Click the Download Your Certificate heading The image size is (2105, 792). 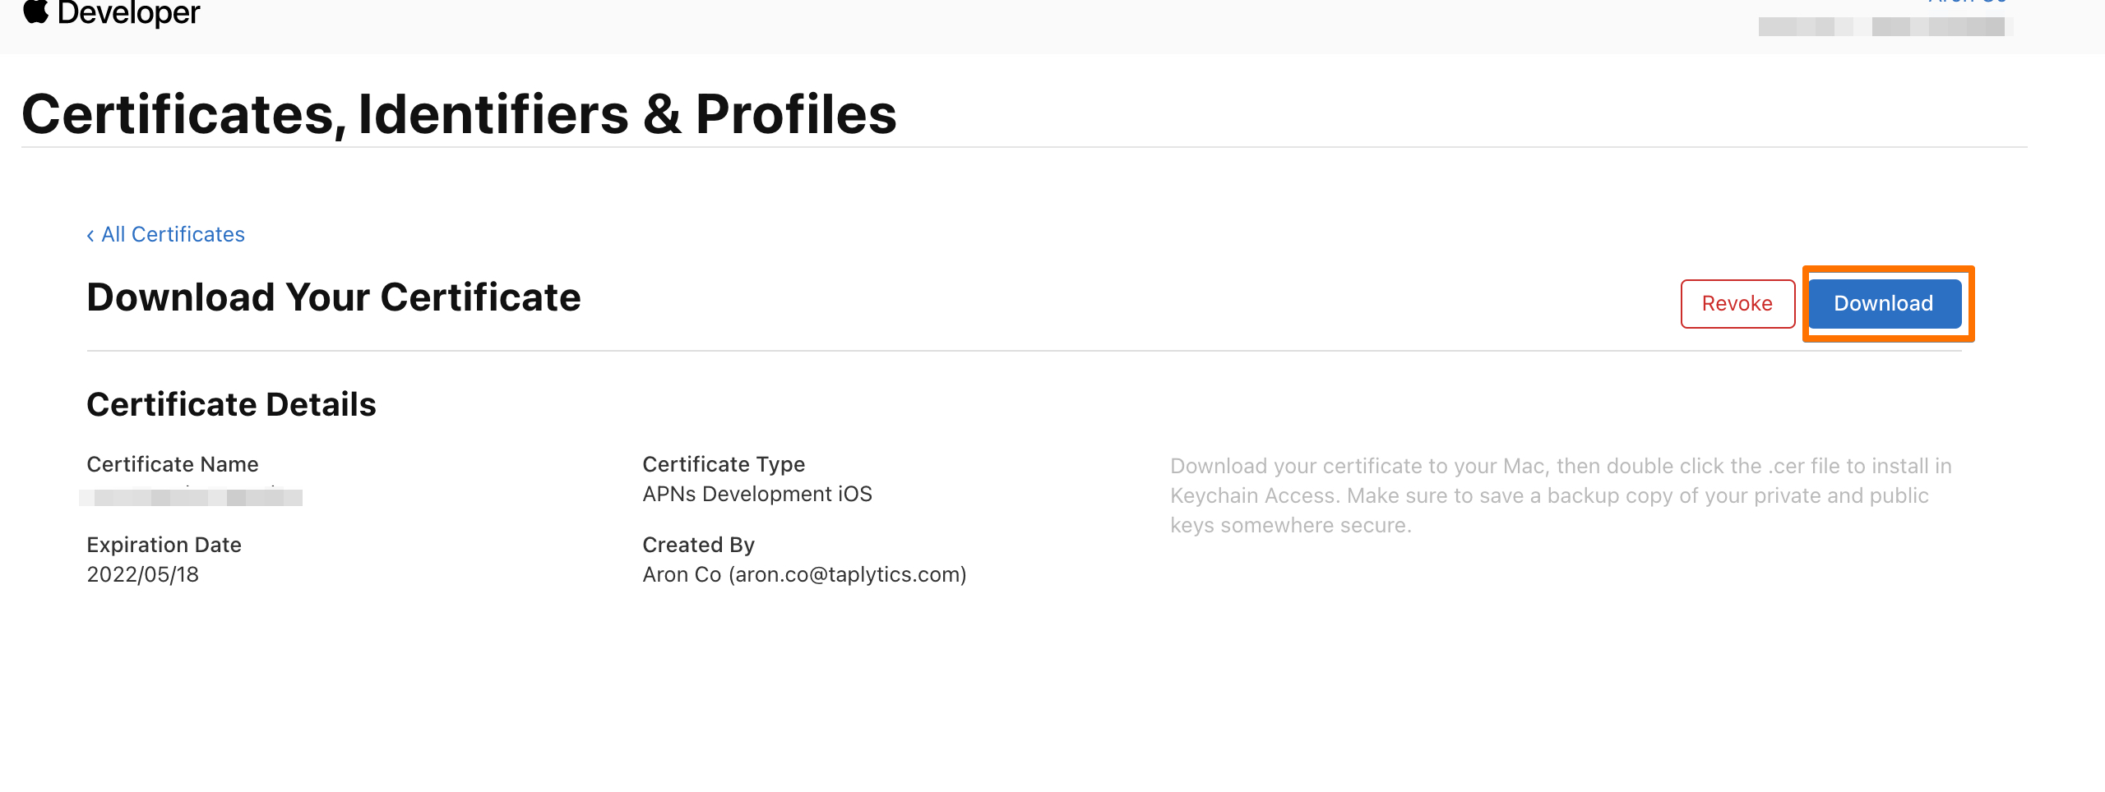point(333,297)
